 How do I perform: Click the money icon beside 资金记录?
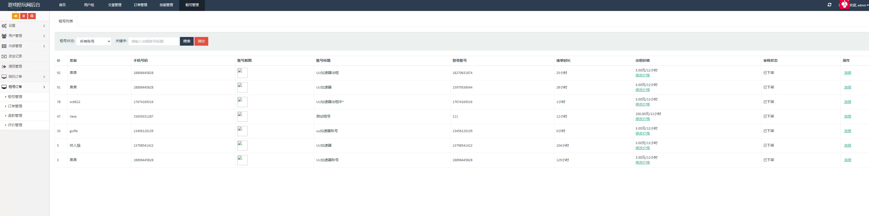point(4,56)
